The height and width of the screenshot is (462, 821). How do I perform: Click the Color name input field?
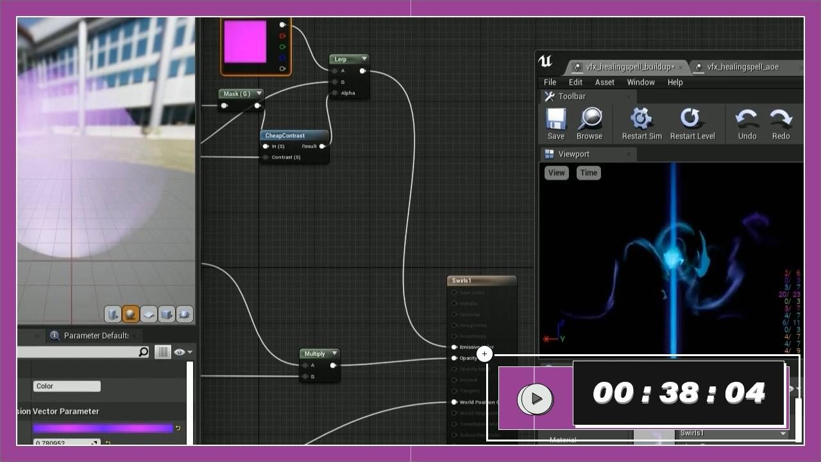point(67,386)
